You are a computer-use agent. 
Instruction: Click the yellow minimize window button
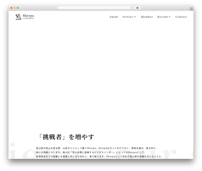click(x=15, y=8)
